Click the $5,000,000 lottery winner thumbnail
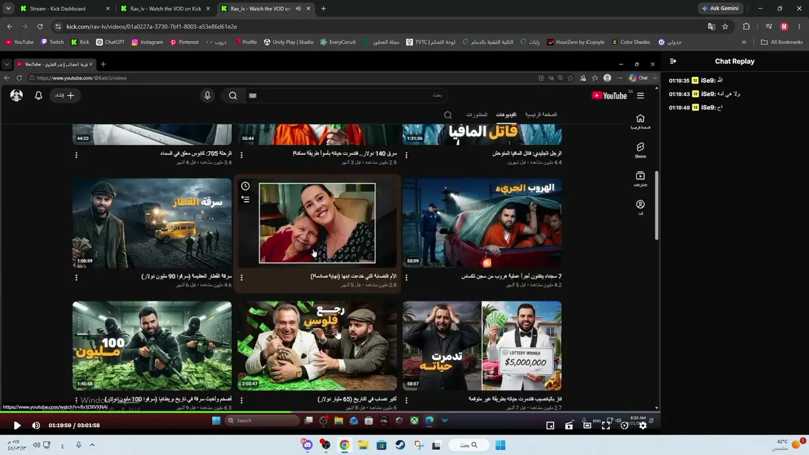Viewport: 809px width, 455px height. coord(482,346)
